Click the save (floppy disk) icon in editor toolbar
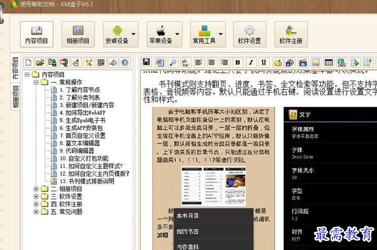 (146, 63)
